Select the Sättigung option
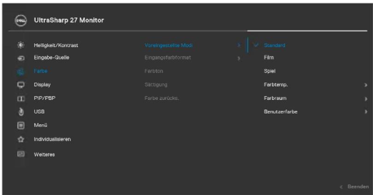Image resolution: width=373 pixels, height=195 pixels. coord(156,85)
